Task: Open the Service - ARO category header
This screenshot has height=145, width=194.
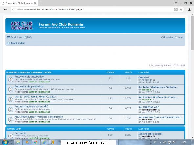Action: [x=13, y=129]
